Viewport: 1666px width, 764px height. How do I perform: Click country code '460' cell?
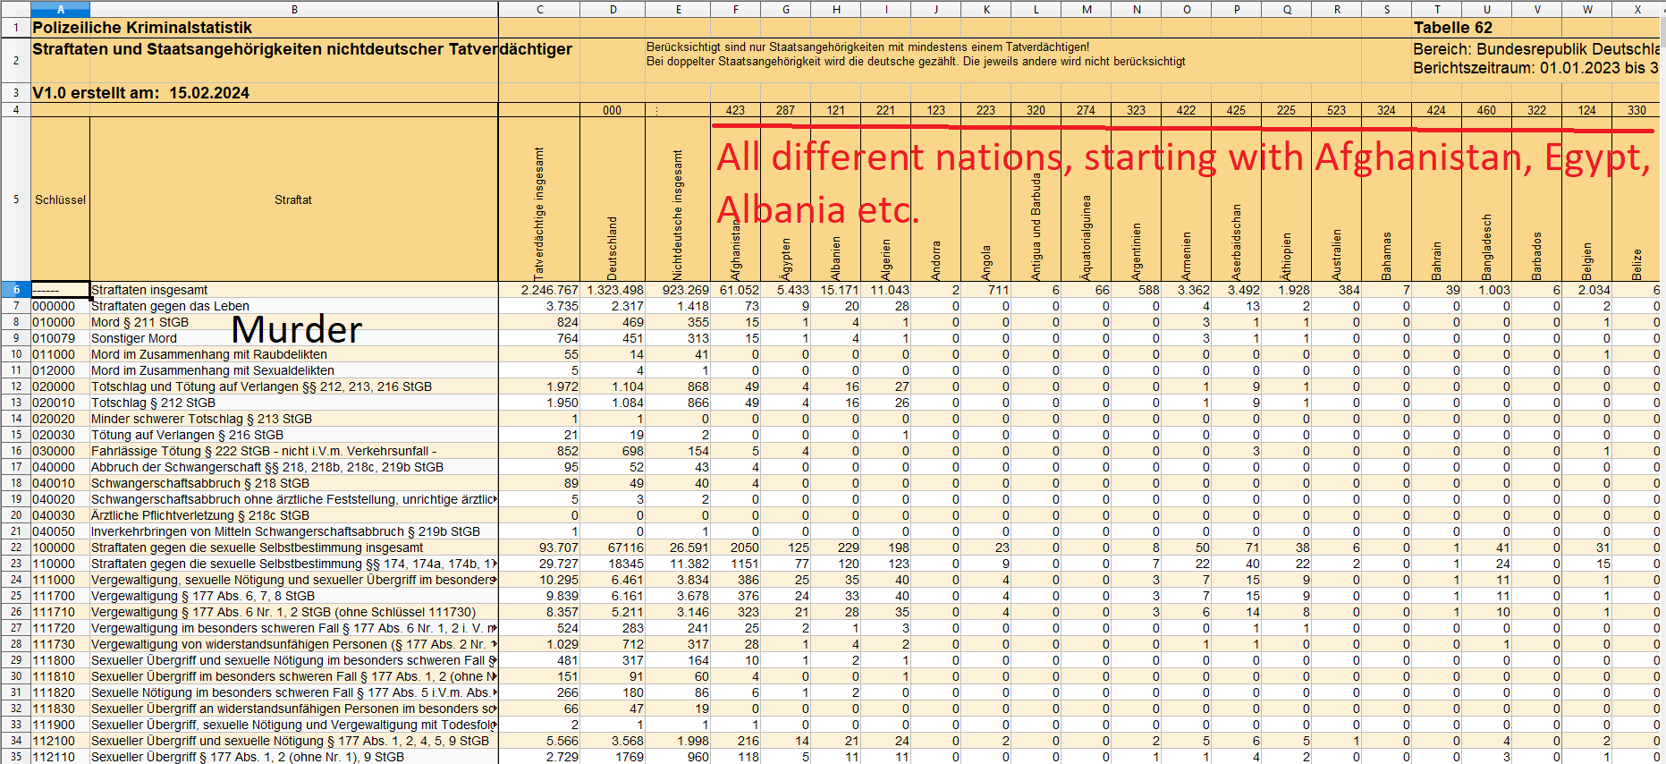[1486, 110]
